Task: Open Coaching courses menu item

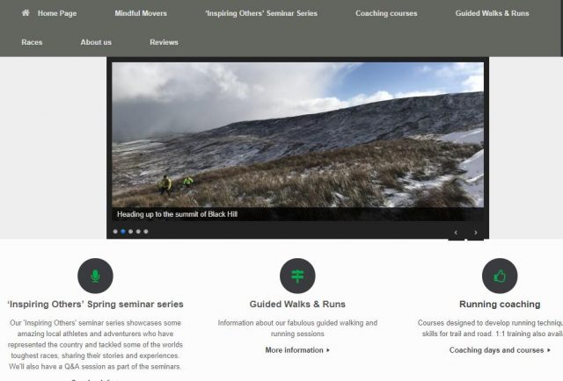Action: tap(386, 13)
